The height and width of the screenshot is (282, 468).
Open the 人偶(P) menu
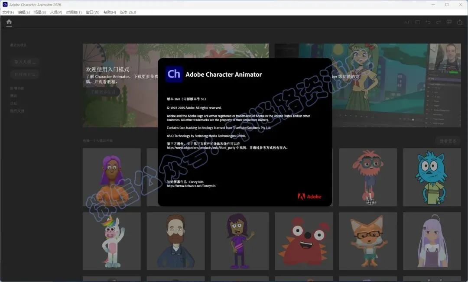click(56, 12)
